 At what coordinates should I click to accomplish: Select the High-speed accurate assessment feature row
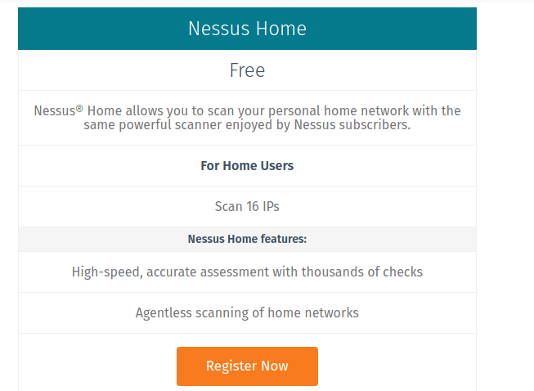tap(247, 272)
